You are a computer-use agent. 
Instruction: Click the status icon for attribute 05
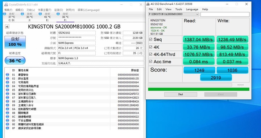pyautogui.click(x=8, y=90)
